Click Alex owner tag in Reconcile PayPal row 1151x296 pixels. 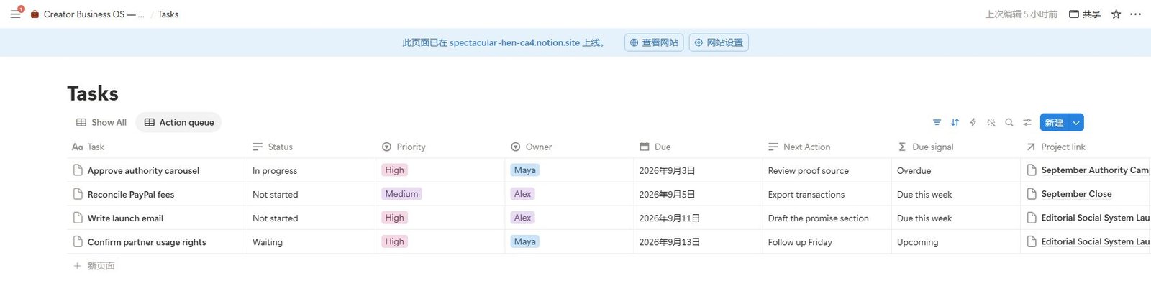(522, 194)
